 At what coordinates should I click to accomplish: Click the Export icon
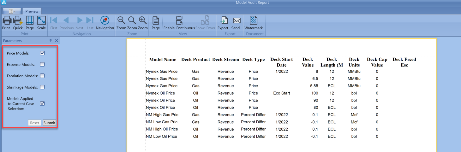(224, 21)
